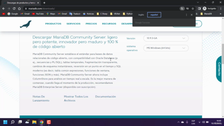The image size is (224, 126).
Task: Click the eye-slash tracking icon in address bar
Action: (x=188, y=8)
